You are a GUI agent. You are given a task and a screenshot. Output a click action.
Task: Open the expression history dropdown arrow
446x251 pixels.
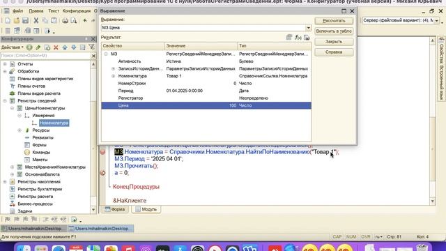click(308, 28)
